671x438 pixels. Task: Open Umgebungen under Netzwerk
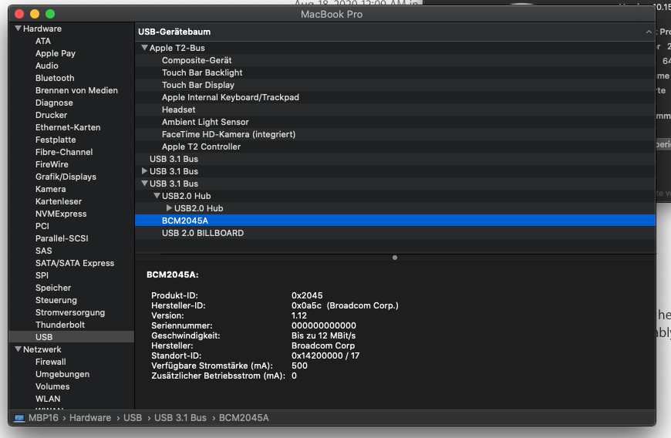[62, 374]
